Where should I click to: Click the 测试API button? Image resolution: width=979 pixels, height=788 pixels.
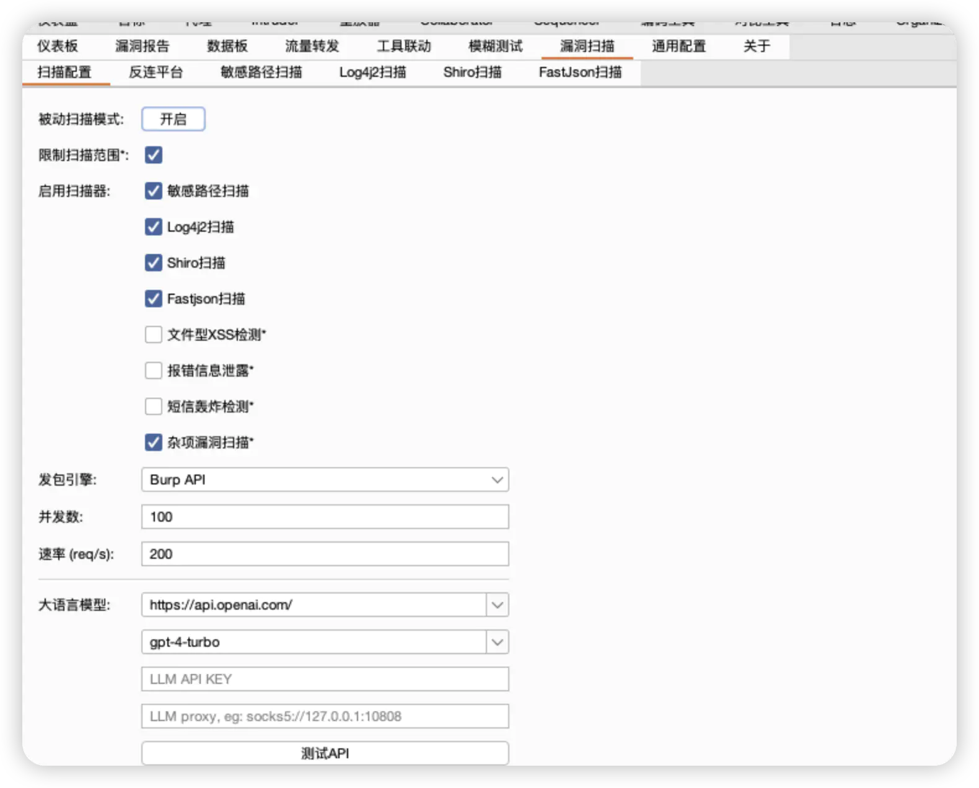325,753
